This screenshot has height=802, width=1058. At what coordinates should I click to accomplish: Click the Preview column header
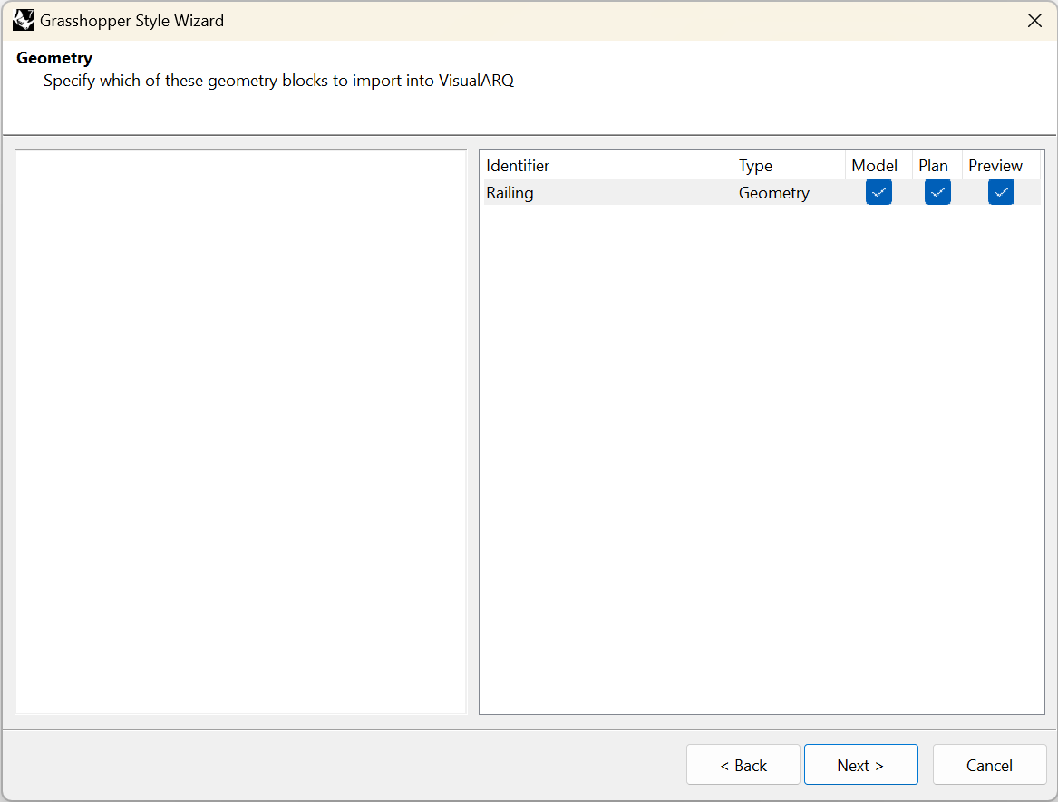(x=1001, y=165)
